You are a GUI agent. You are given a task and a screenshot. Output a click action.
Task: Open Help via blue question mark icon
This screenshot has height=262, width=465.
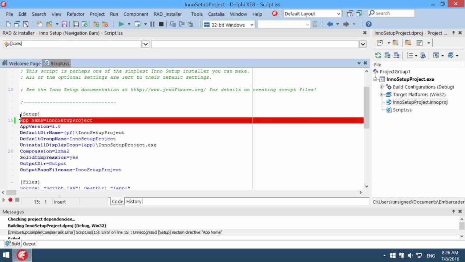pyautogui.click(x=368, y=24)
